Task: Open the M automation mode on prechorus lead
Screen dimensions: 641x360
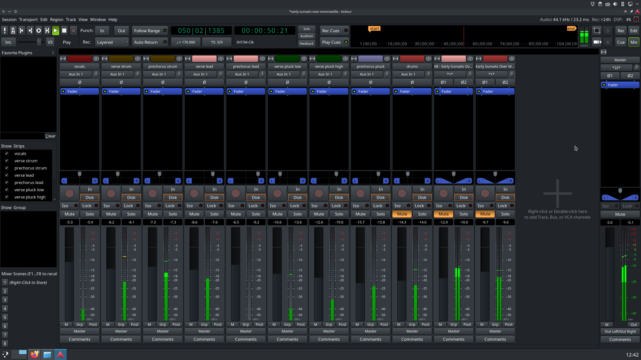Action: point(233,324)
